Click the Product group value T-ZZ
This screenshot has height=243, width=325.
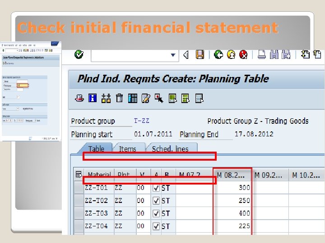point(142,121)
